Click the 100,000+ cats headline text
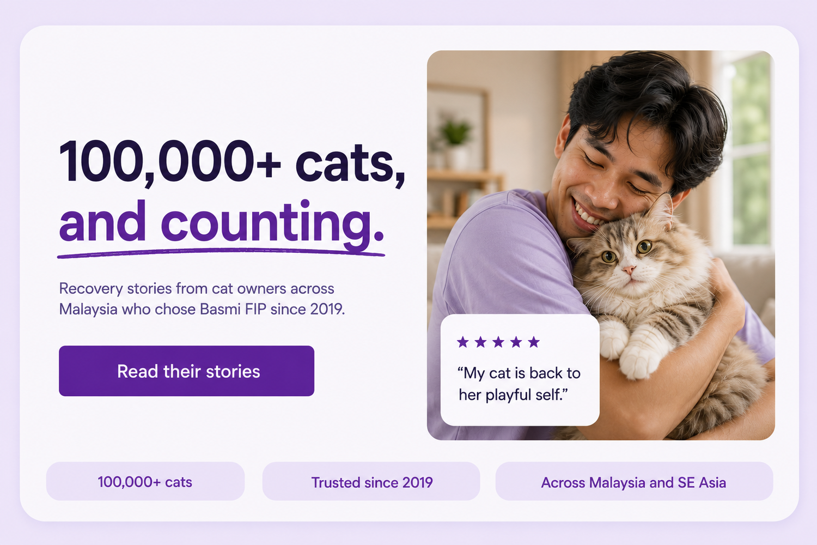The image size is (817, 545). pos(233,162)
